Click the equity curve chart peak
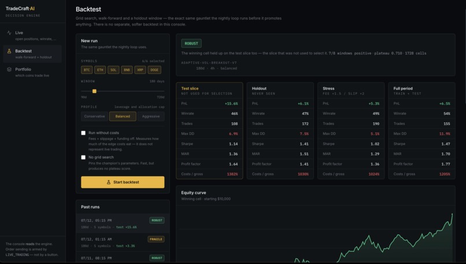Screen dimensions: 466x264 click(x=452, y=214)
